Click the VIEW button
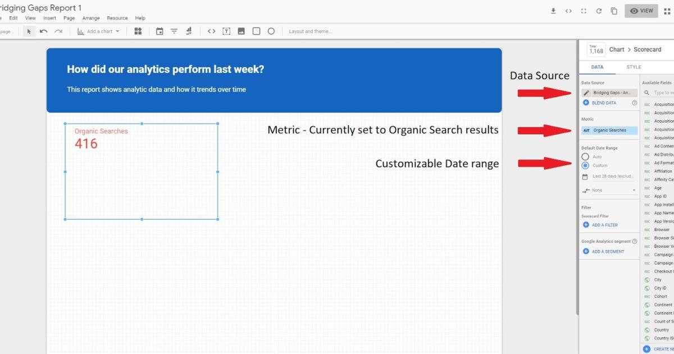 coord(641,11)
